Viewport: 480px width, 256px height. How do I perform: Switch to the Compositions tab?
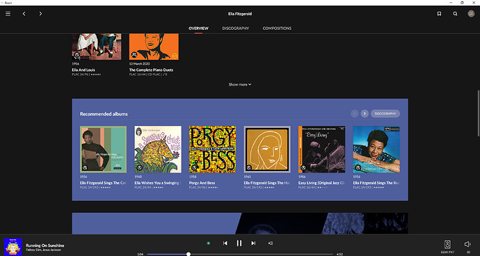(277, 28)
